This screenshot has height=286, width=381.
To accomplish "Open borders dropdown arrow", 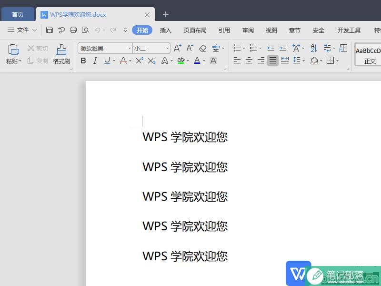I will (x=338, y=61).
